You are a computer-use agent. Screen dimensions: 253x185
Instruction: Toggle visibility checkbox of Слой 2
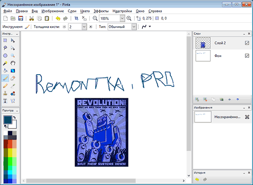tap(247, 43)
